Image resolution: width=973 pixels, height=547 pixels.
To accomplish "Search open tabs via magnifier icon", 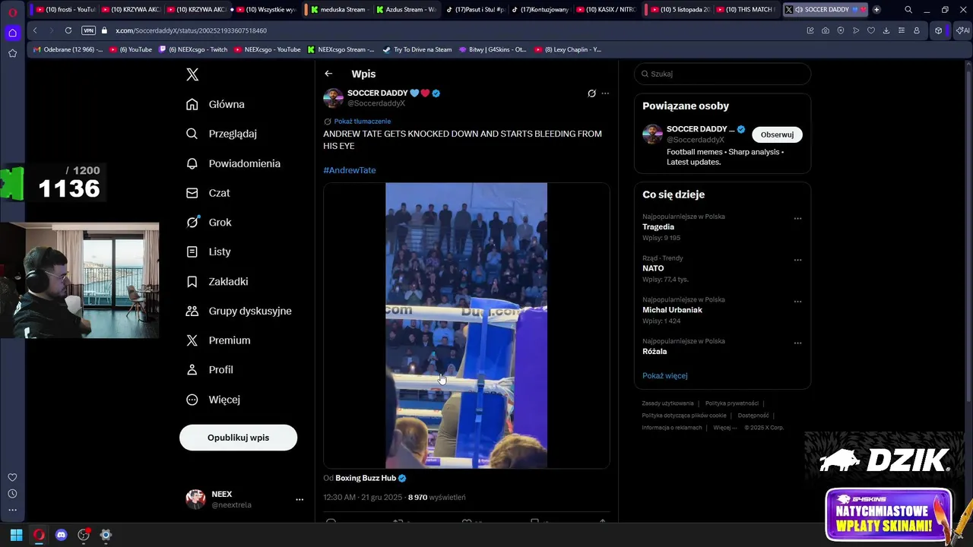I will pos(908,10).
